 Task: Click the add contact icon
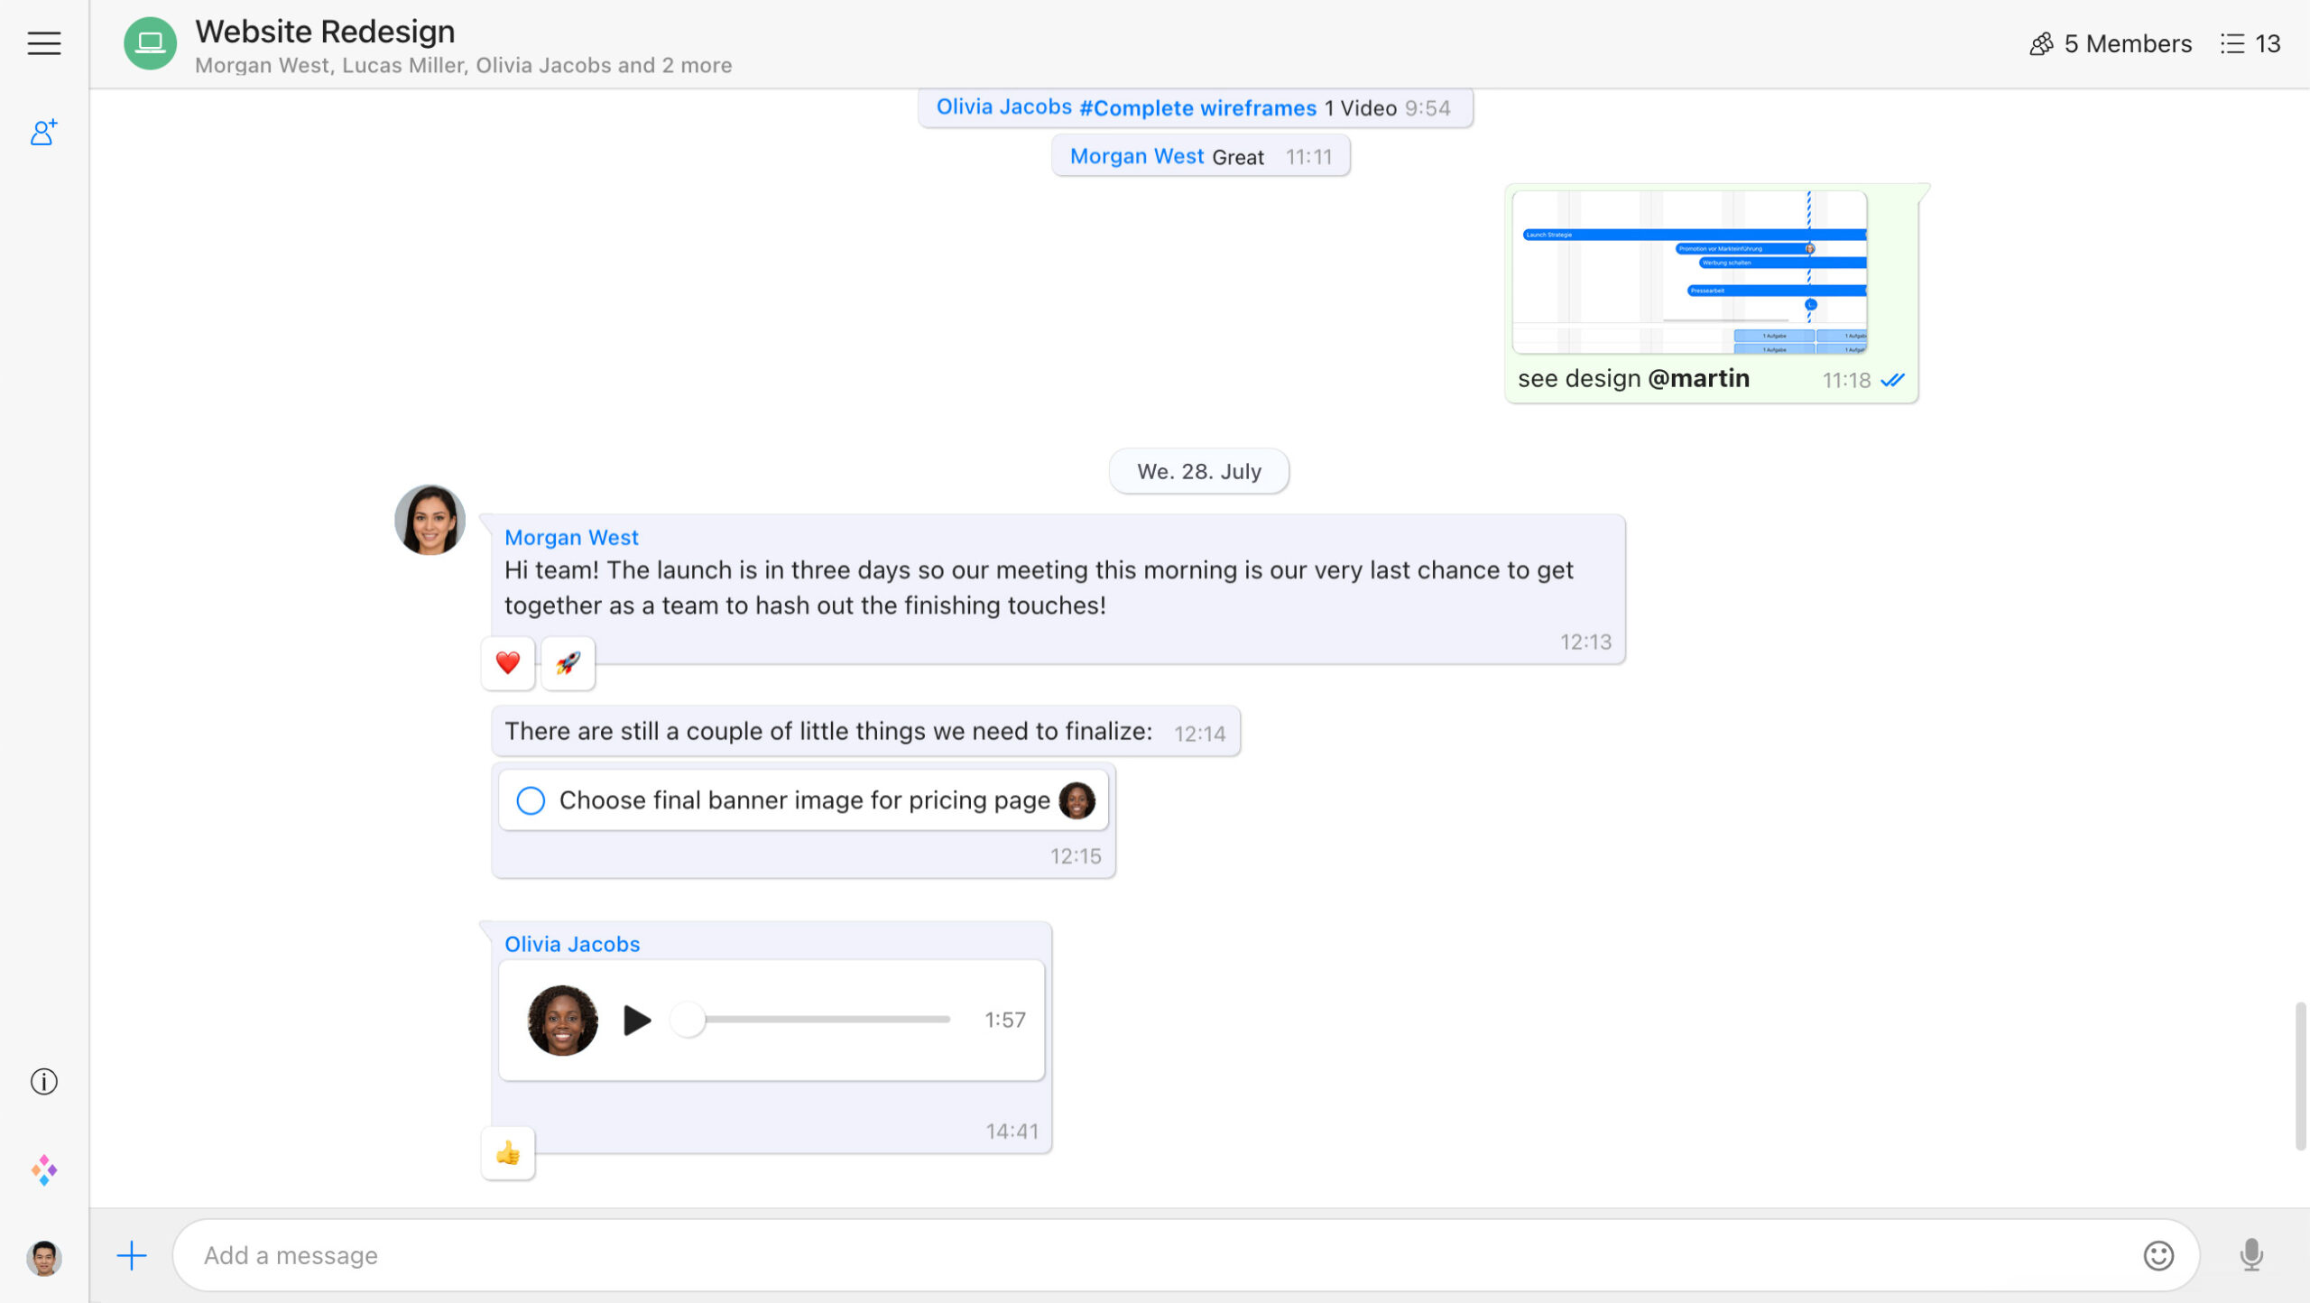click(43, 133)
